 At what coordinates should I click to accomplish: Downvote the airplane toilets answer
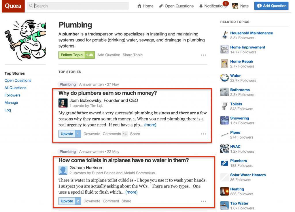tap(92, 201)
